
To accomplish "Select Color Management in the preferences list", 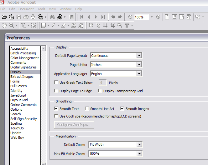I will [24, 58].
